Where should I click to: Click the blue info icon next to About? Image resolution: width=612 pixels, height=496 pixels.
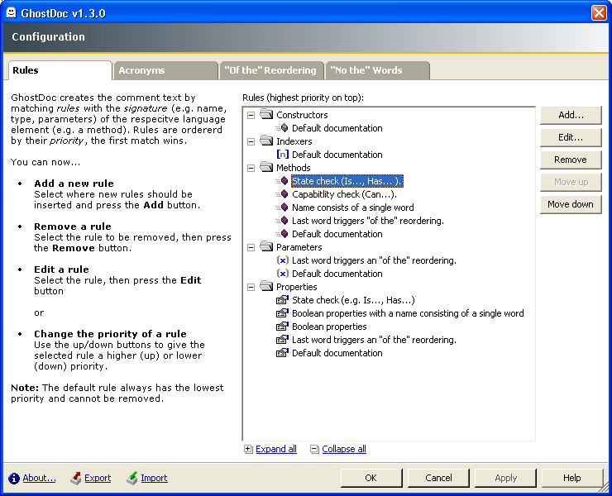[14, 478]
